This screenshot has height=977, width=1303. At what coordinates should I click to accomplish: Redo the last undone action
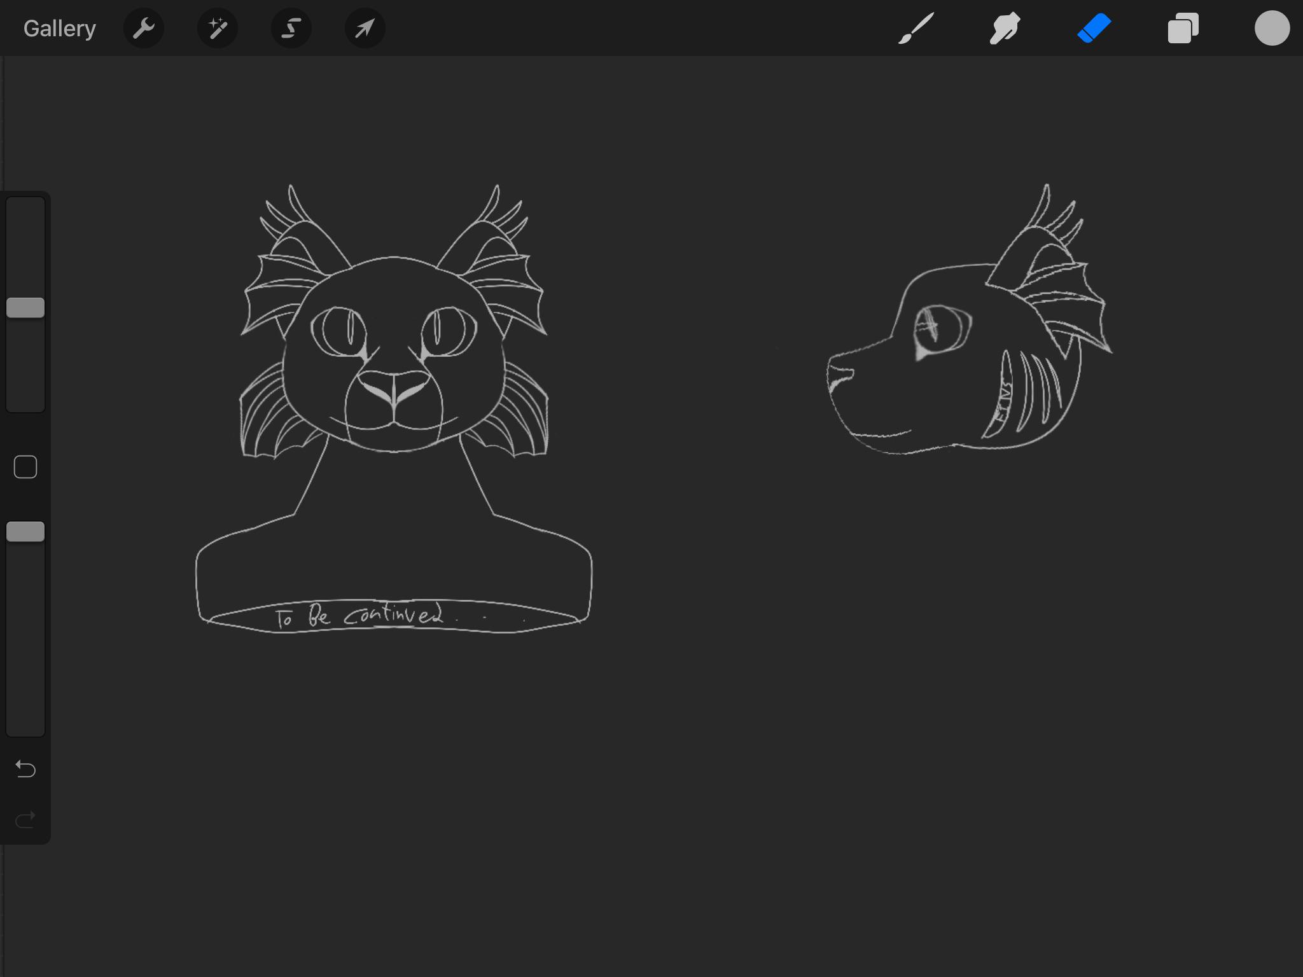25,820
